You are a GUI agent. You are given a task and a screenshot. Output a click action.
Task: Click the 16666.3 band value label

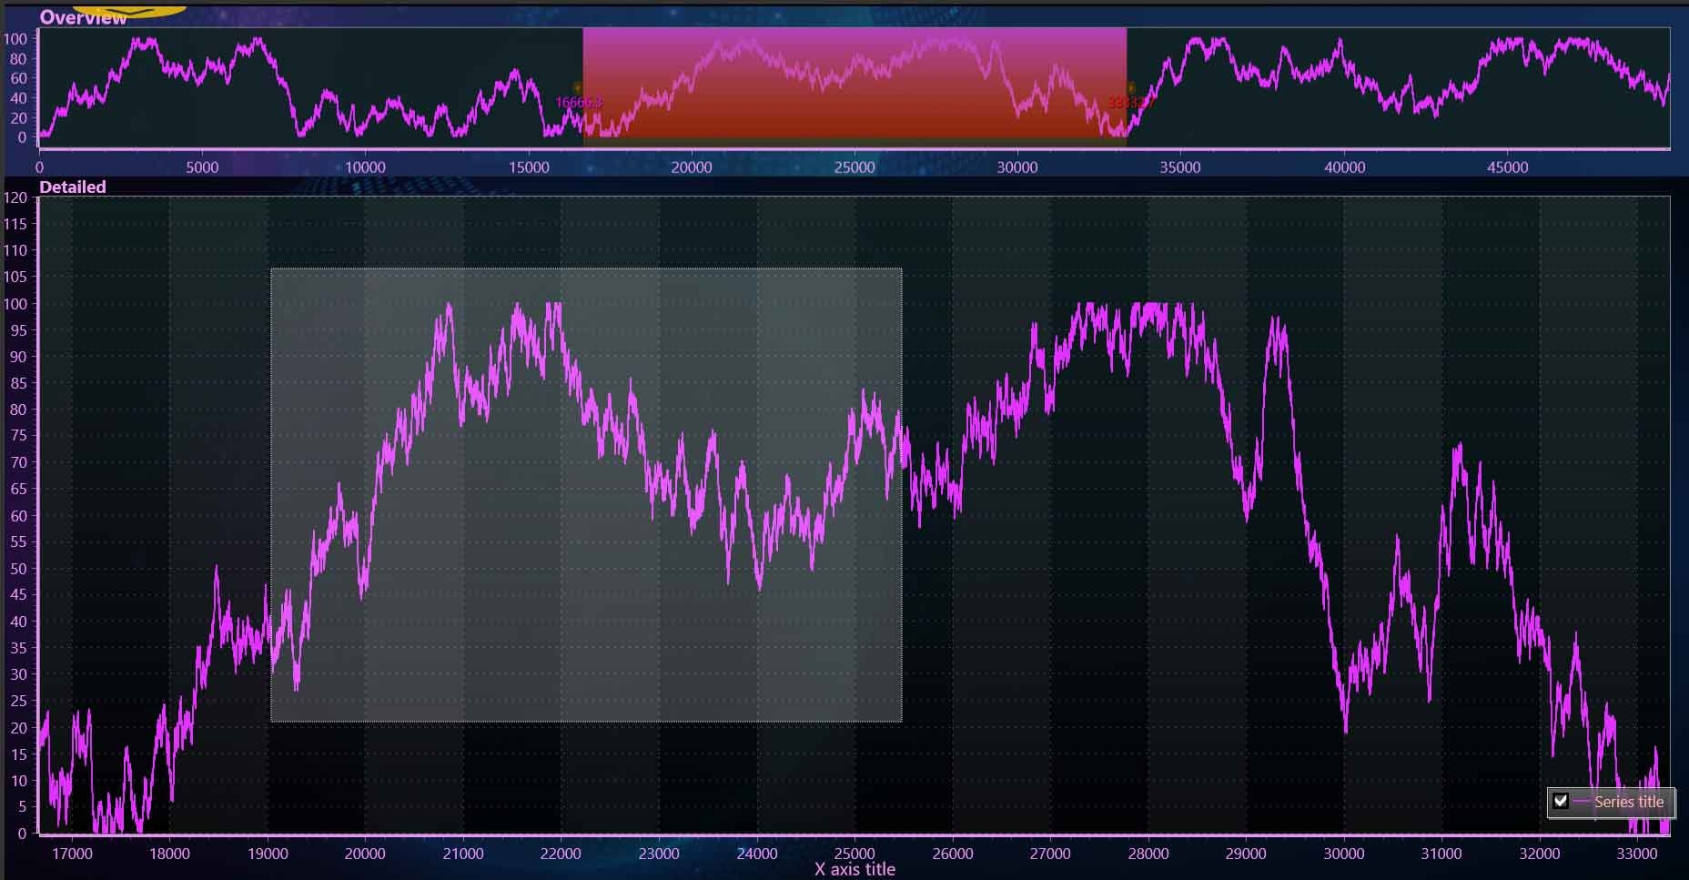click(x=578, y=103)
